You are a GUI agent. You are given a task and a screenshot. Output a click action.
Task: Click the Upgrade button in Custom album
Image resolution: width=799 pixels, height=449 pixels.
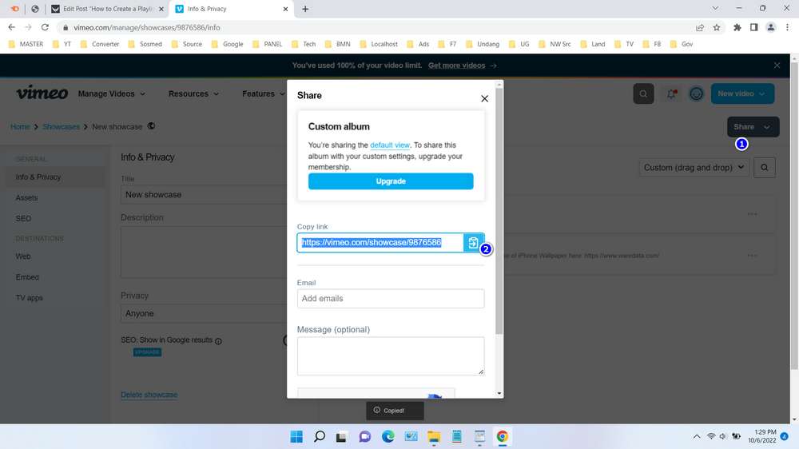[391, 181]
